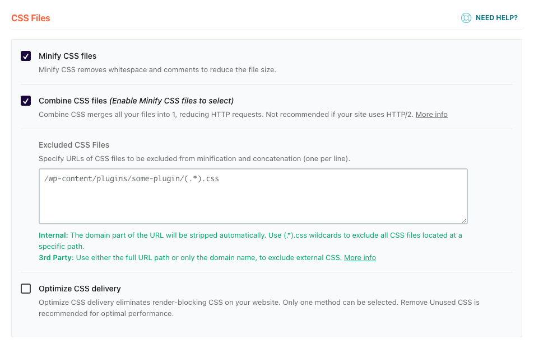Click the lifebuoy help icon
This screenshot has height=349, width=534.
[466, 18]
